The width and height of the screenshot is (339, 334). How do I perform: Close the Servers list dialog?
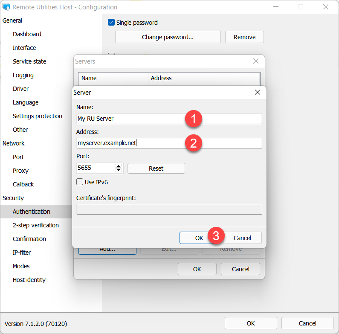256,61
